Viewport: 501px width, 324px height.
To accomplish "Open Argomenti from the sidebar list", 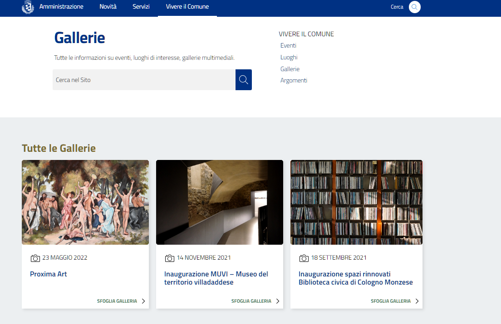I will 294,81.
